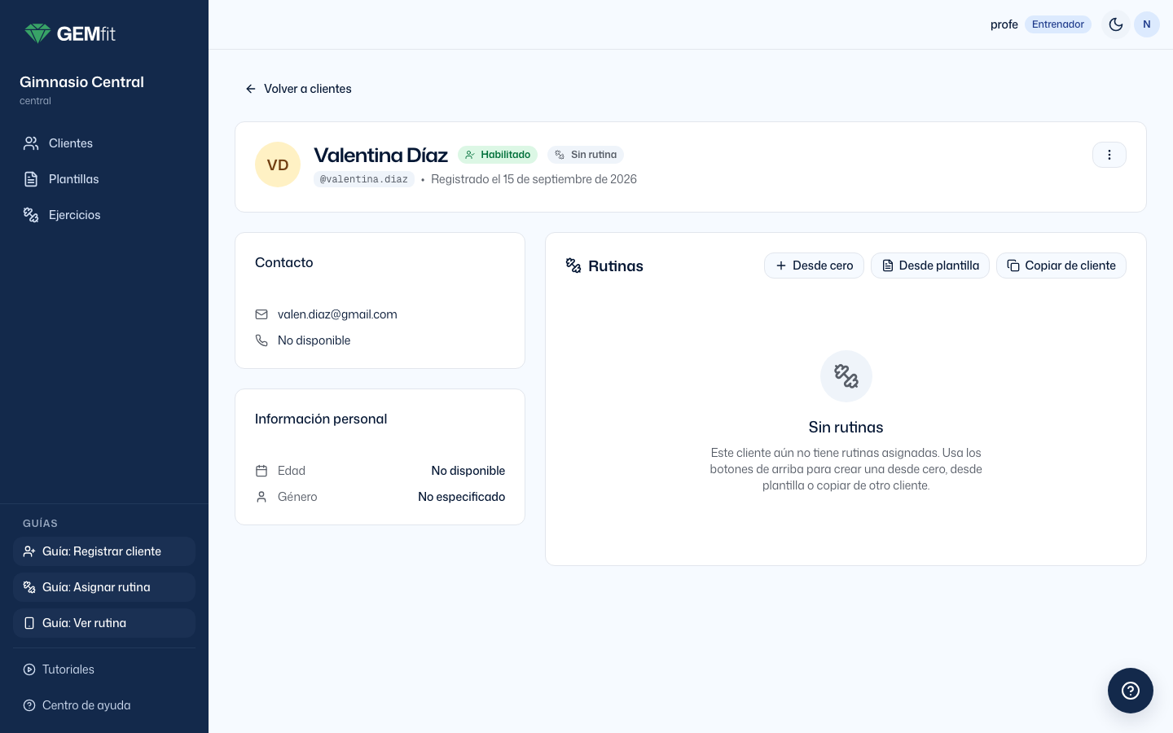The width and height of the screenshot is (1173, 733).
Task: Click the Entrenador role badge
Action: pyautogui.click(x=1058, y=24)
